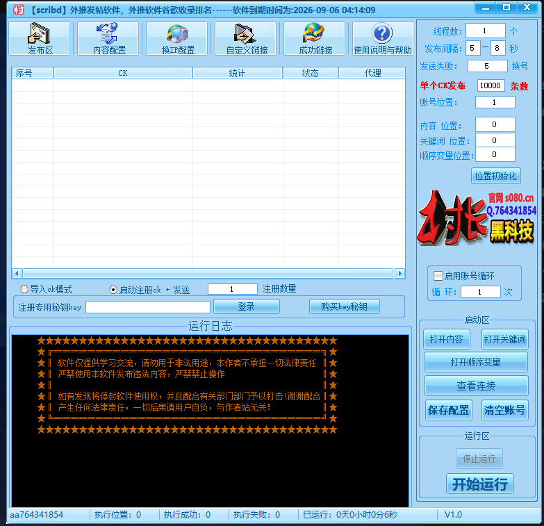
Task: Click the 购买key秘钥 button
Action: click(x=345, y=306)
